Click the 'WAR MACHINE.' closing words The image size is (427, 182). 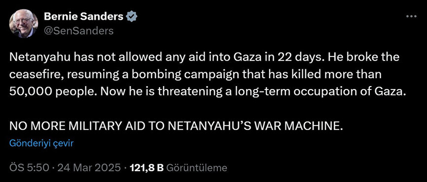click(x=300, y=126)
